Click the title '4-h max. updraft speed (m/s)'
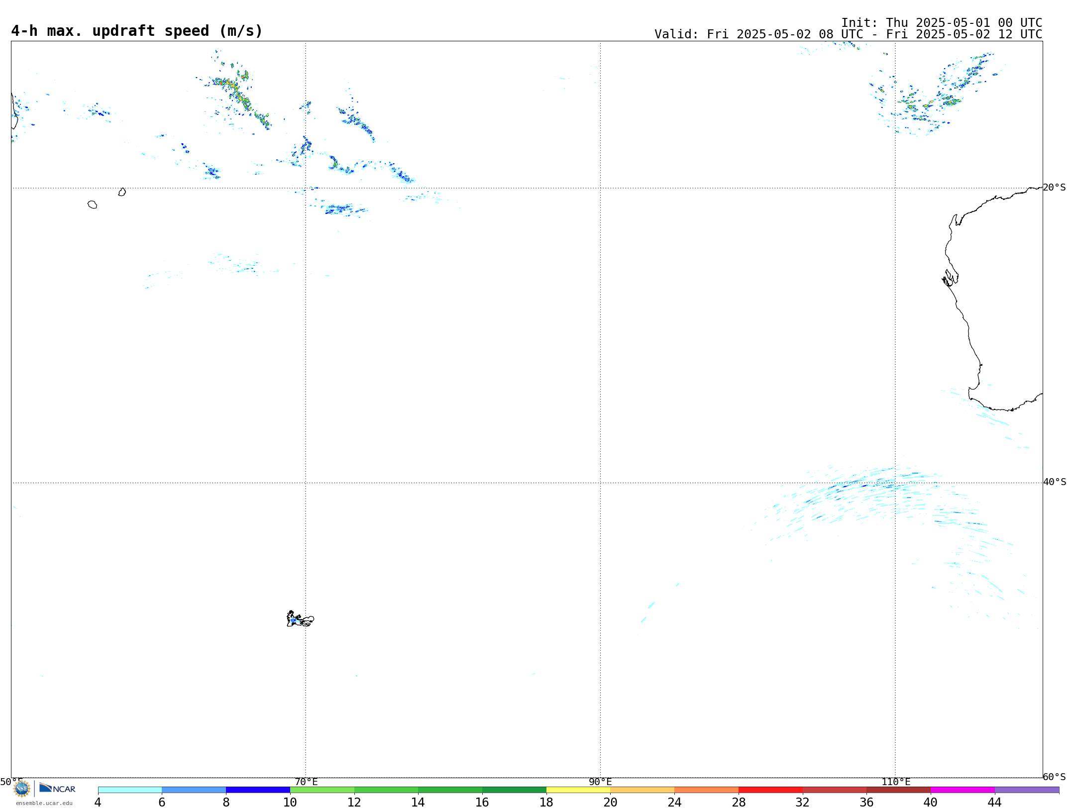1075x809 pixels. [137, 31]
